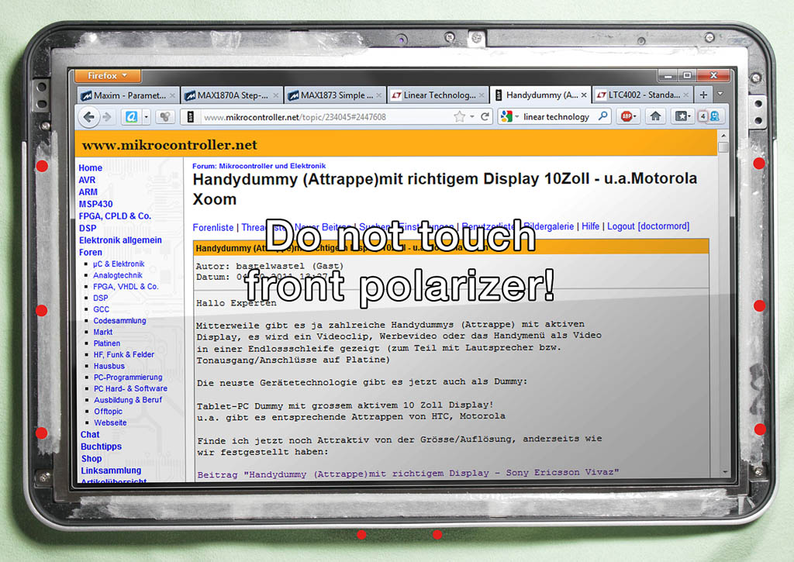Close the 'MAX1870A Step-...' tab

(275, 95)
